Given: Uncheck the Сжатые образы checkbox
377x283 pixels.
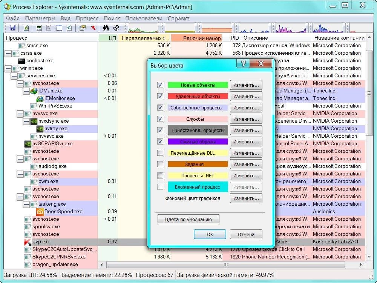Looking at the screenshot, I should [x=160, y=141].
